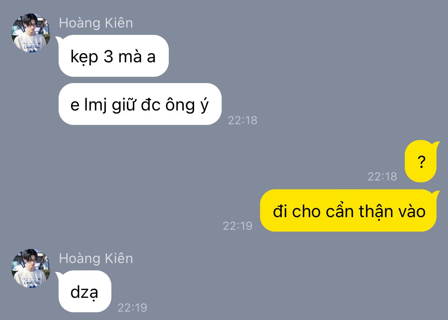Click the 22:18 timestamp beside the white bubble
This screenshot has width=448, height=320.
243,120
